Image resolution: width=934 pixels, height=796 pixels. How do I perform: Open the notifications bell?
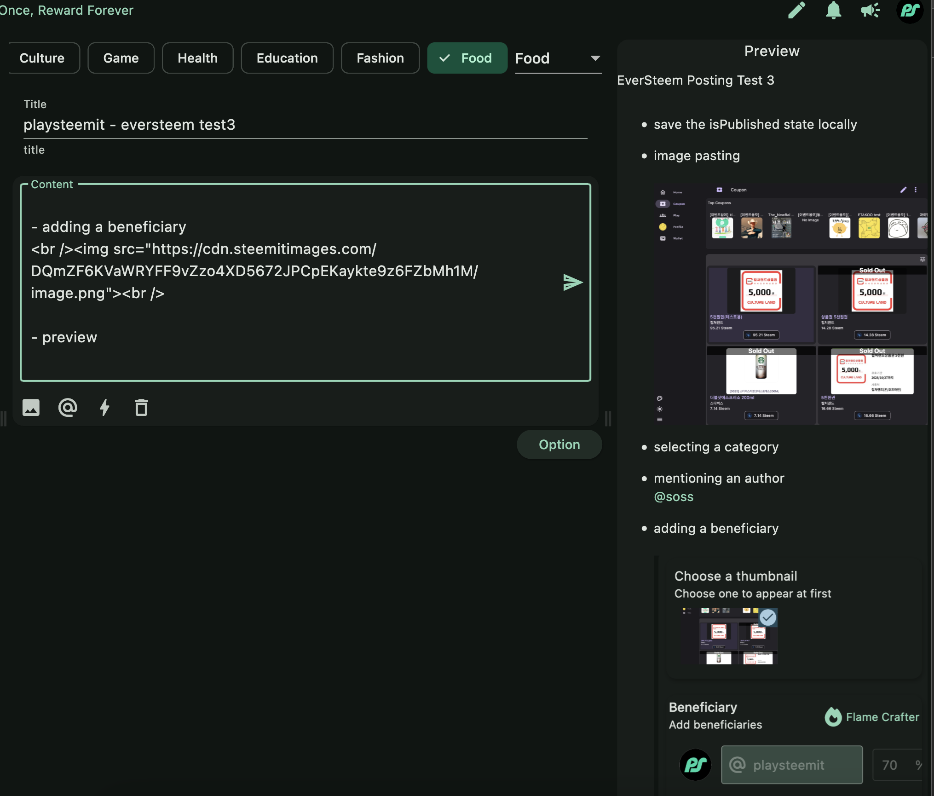833,10
